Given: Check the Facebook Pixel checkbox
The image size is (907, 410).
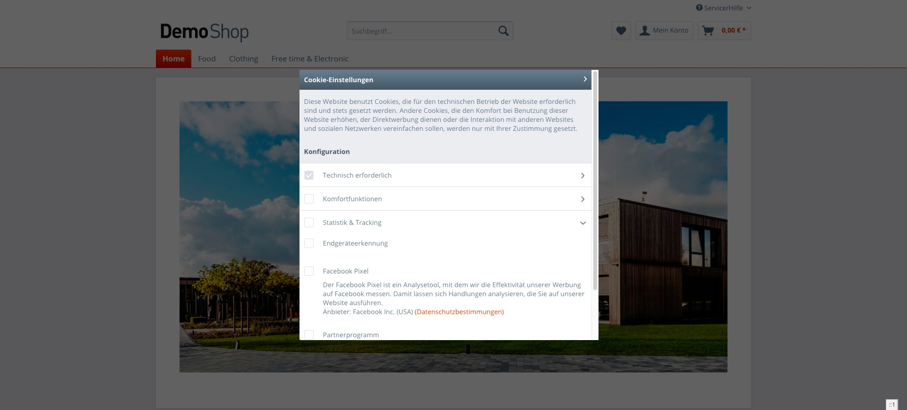Looking at the screenshot, I should (309, 271).
